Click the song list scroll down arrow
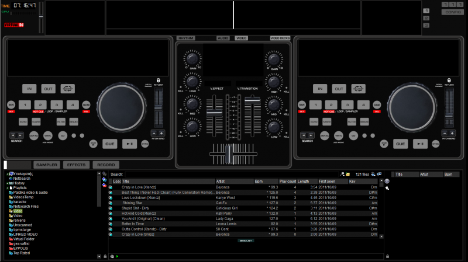 [x=381, y=236]
